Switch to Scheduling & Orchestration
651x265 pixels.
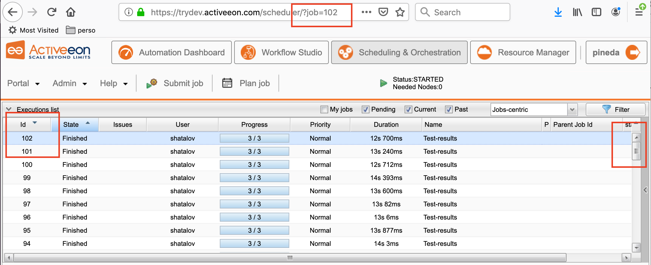point(399,52)
